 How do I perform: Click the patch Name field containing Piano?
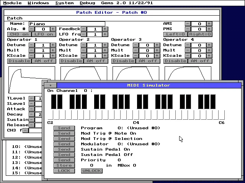pyautogui.click(x=67, y=24)
